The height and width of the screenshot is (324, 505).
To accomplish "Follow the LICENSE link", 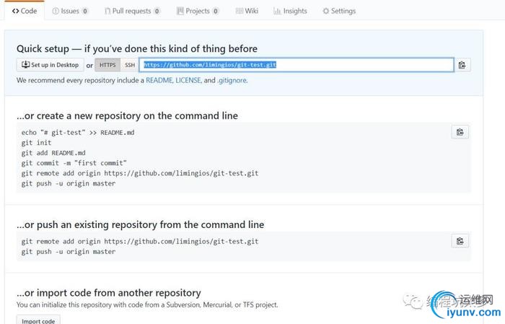I will click(x=188, y=80).
